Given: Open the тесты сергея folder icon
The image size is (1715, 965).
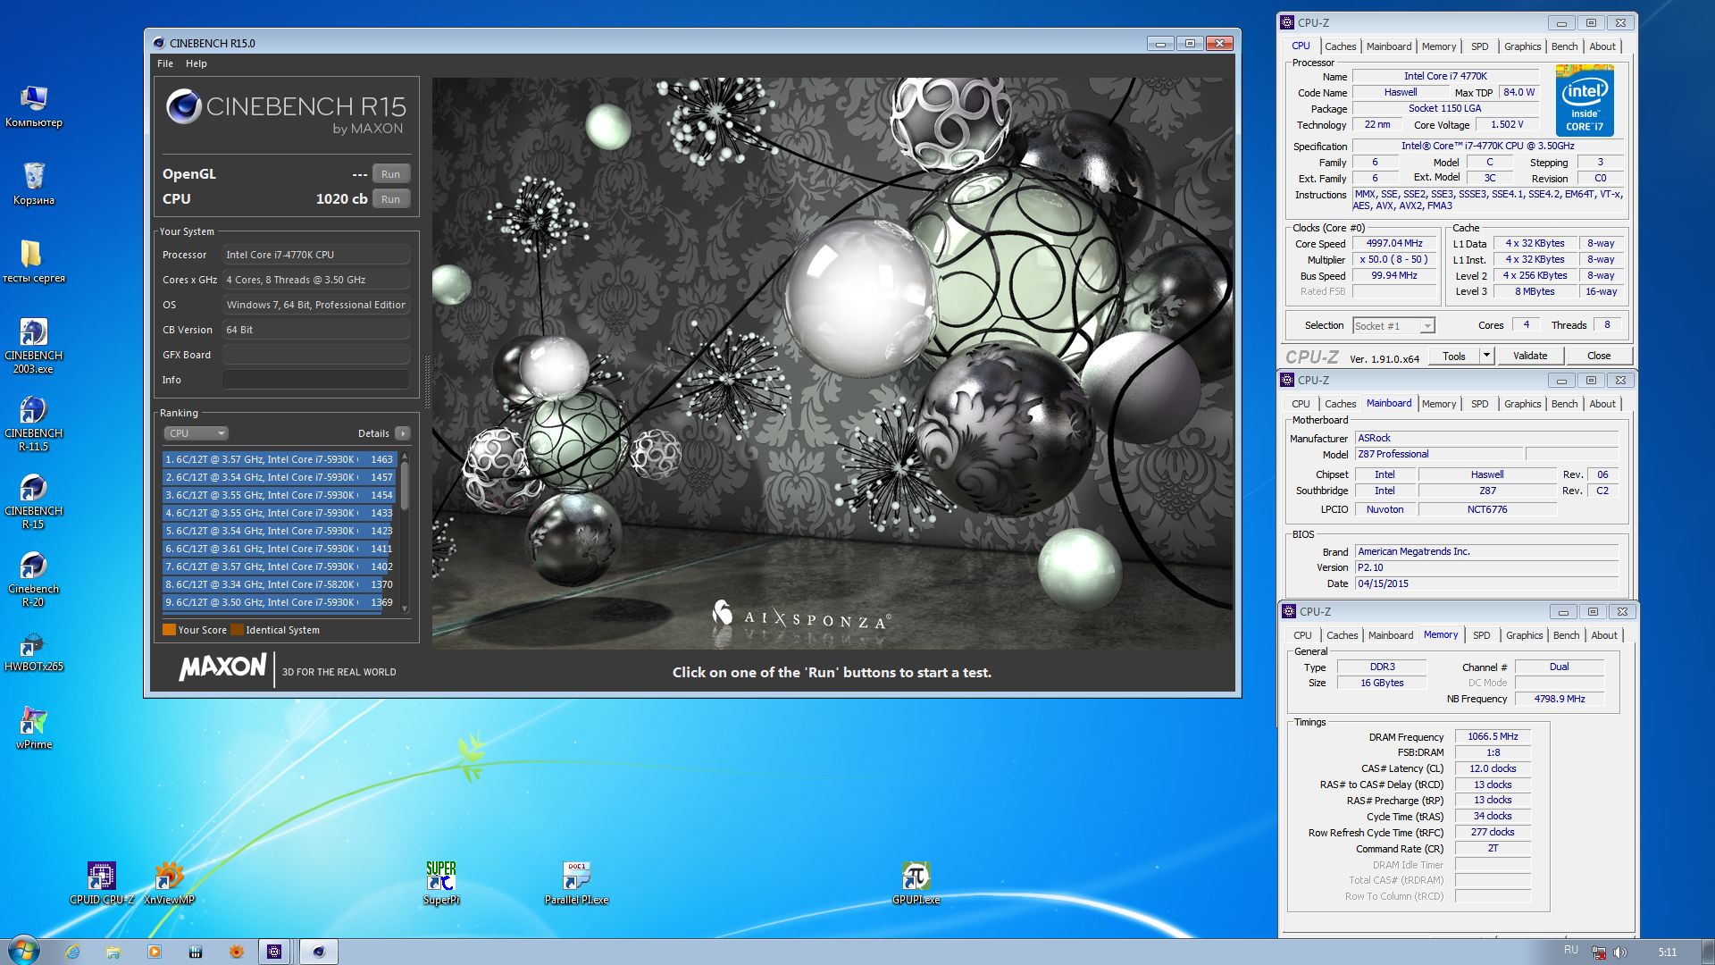Looking at the screenshot, I should tap(33, 261).
